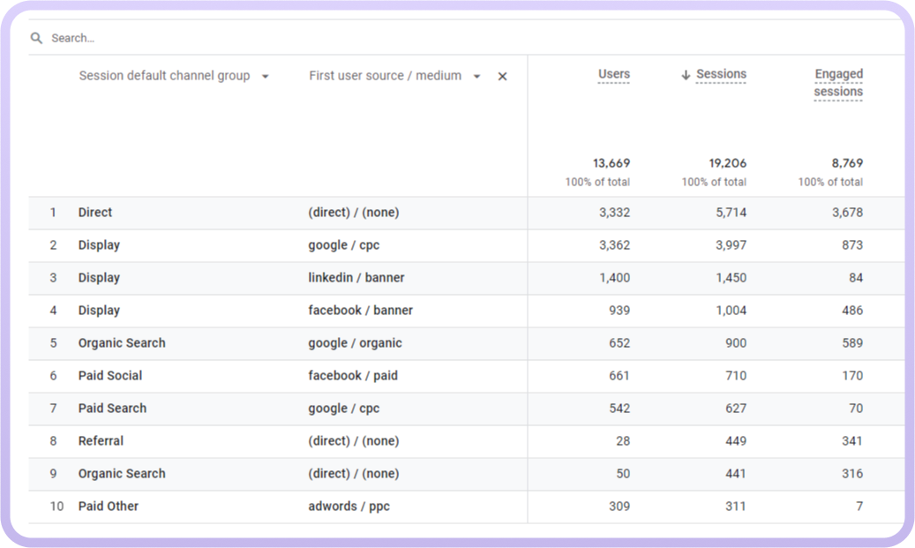Click the search magnifier icon
915x548 pixels.
click(36, 39)
